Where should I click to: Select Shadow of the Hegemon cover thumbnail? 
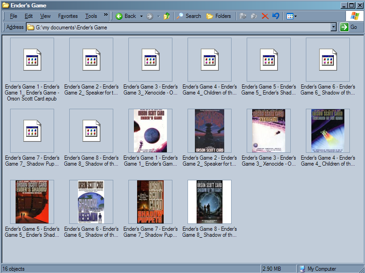pyautogui.click(x=91, y=202)
